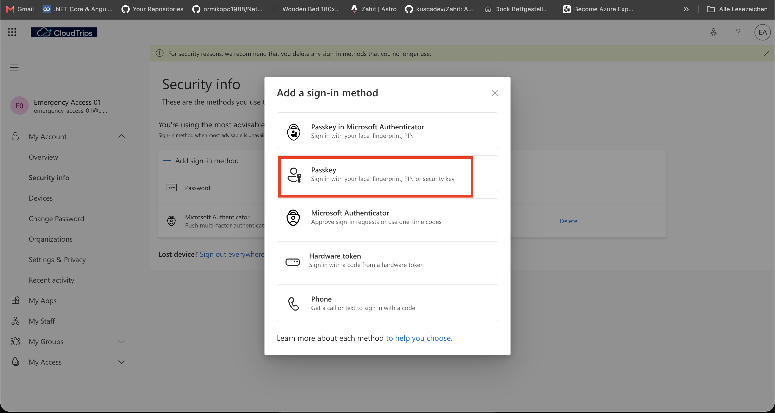Open the 'to help you choose' link
Viewport: 775px width, 413px height.
(419, 338)
